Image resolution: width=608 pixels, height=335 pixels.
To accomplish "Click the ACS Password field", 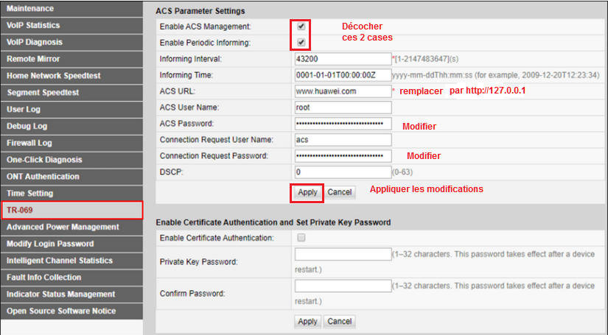I will coord(342,124).
